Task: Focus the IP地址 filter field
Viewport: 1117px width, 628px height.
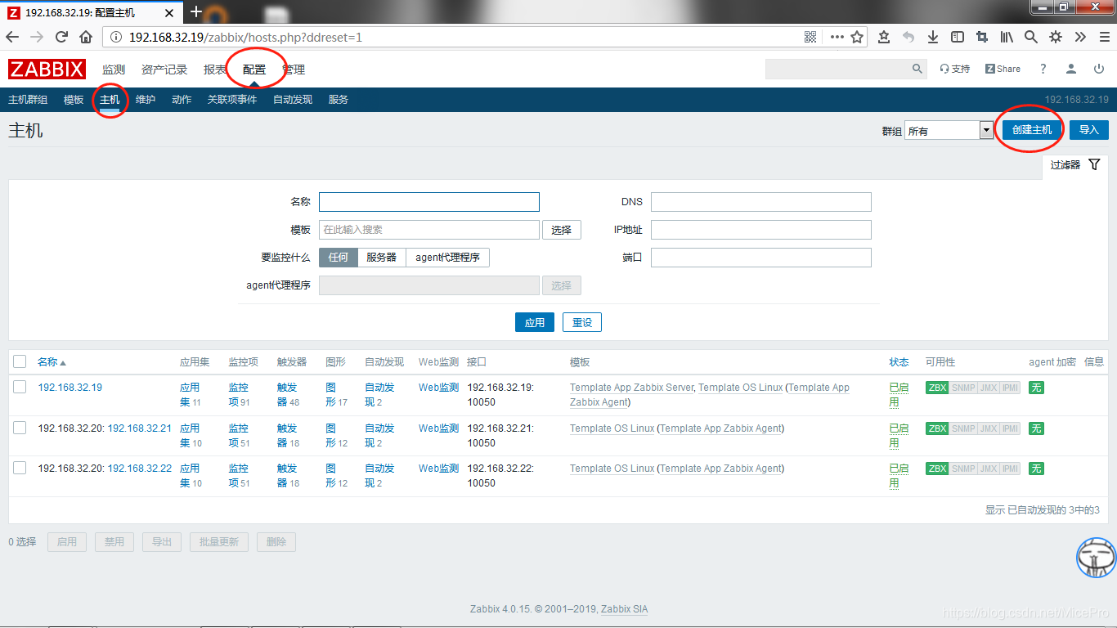Action: pyautogui.click(x=761, y=230)
